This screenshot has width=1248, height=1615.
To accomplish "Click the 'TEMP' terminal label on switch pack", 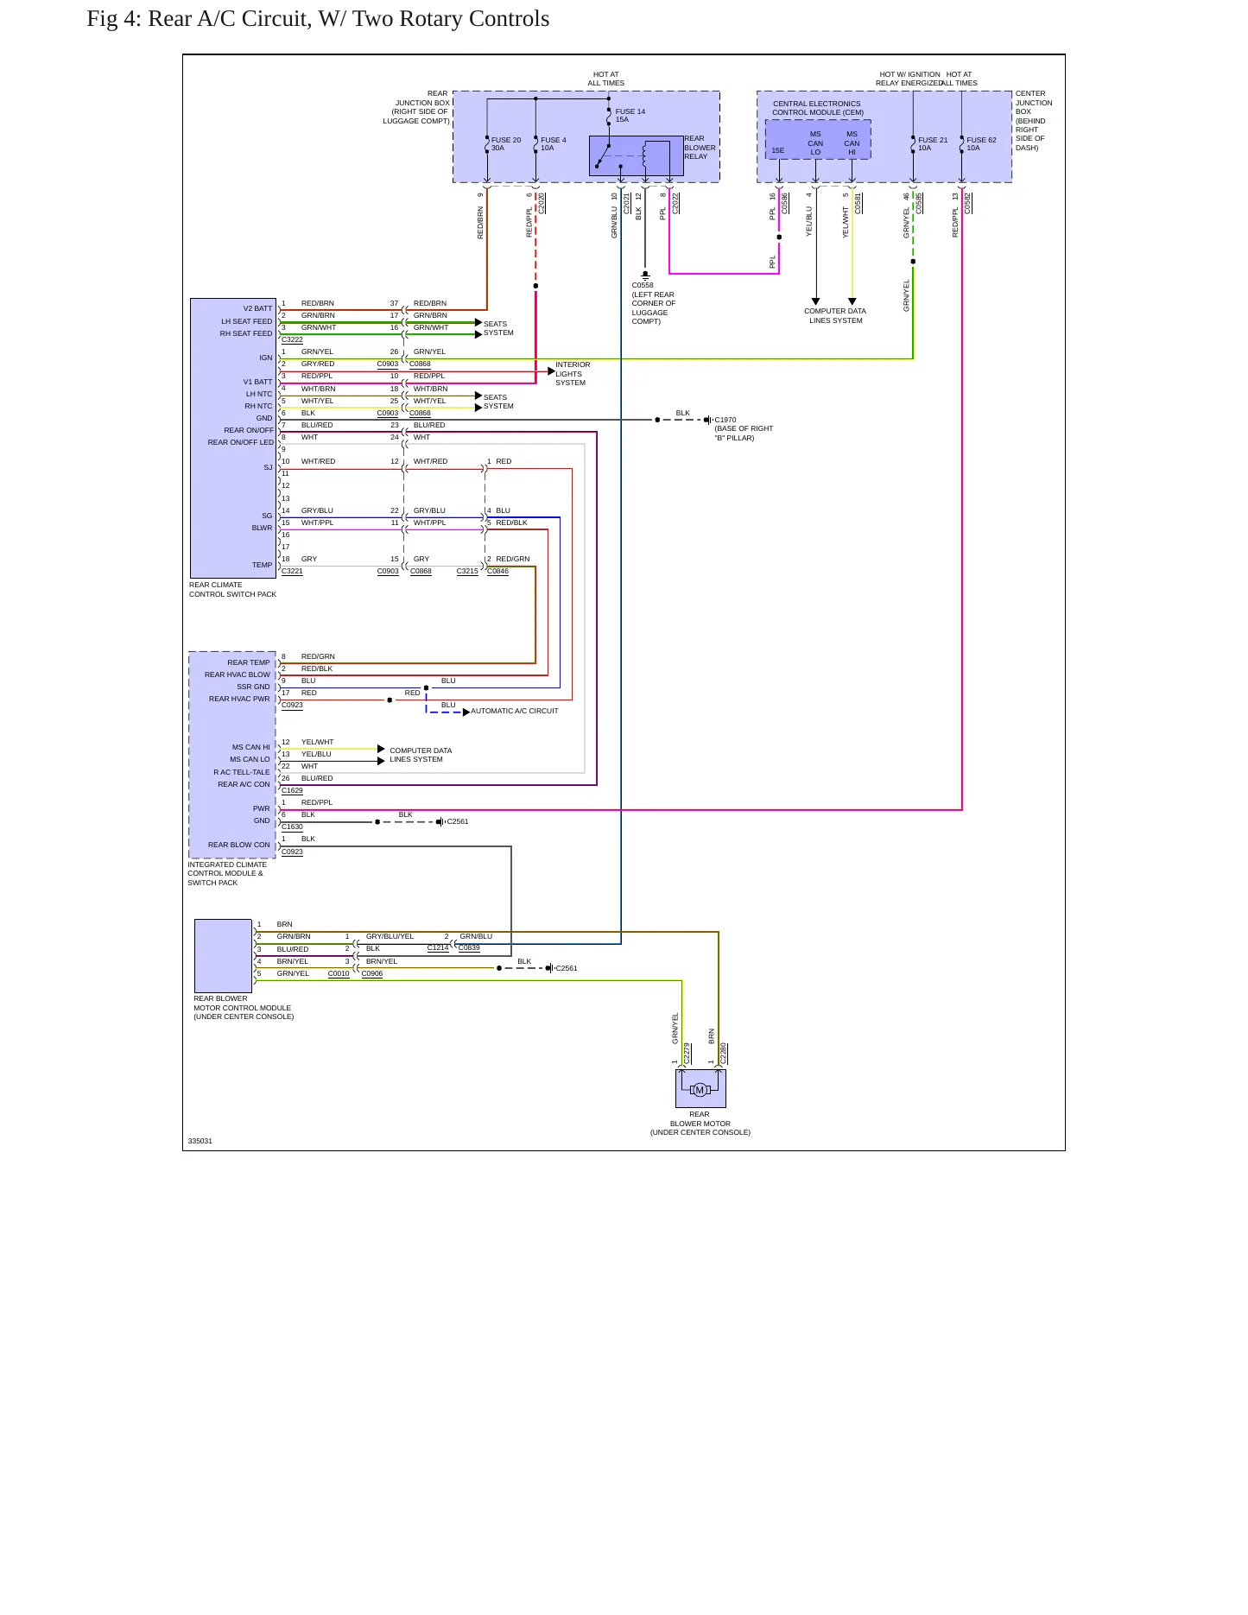I will coord(262,565).
